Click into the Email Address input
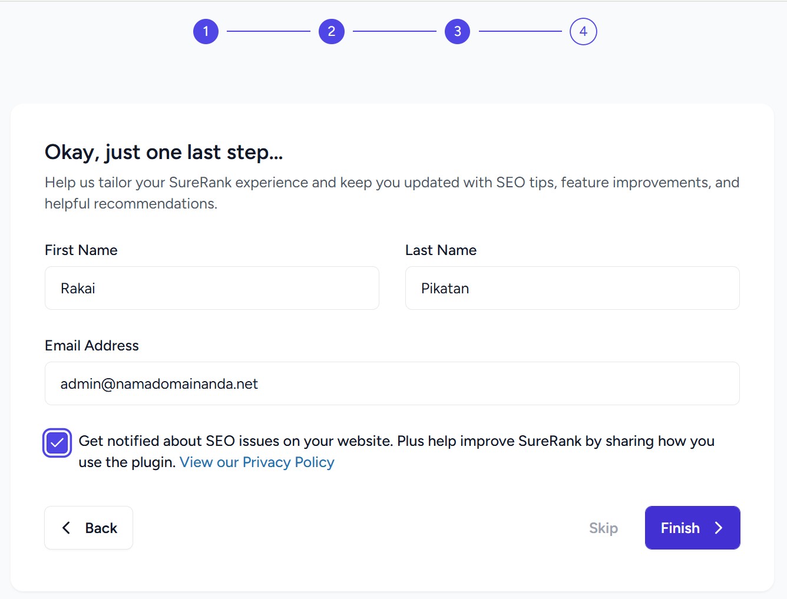Screen dimensions: 787x599 coord(392,383)
